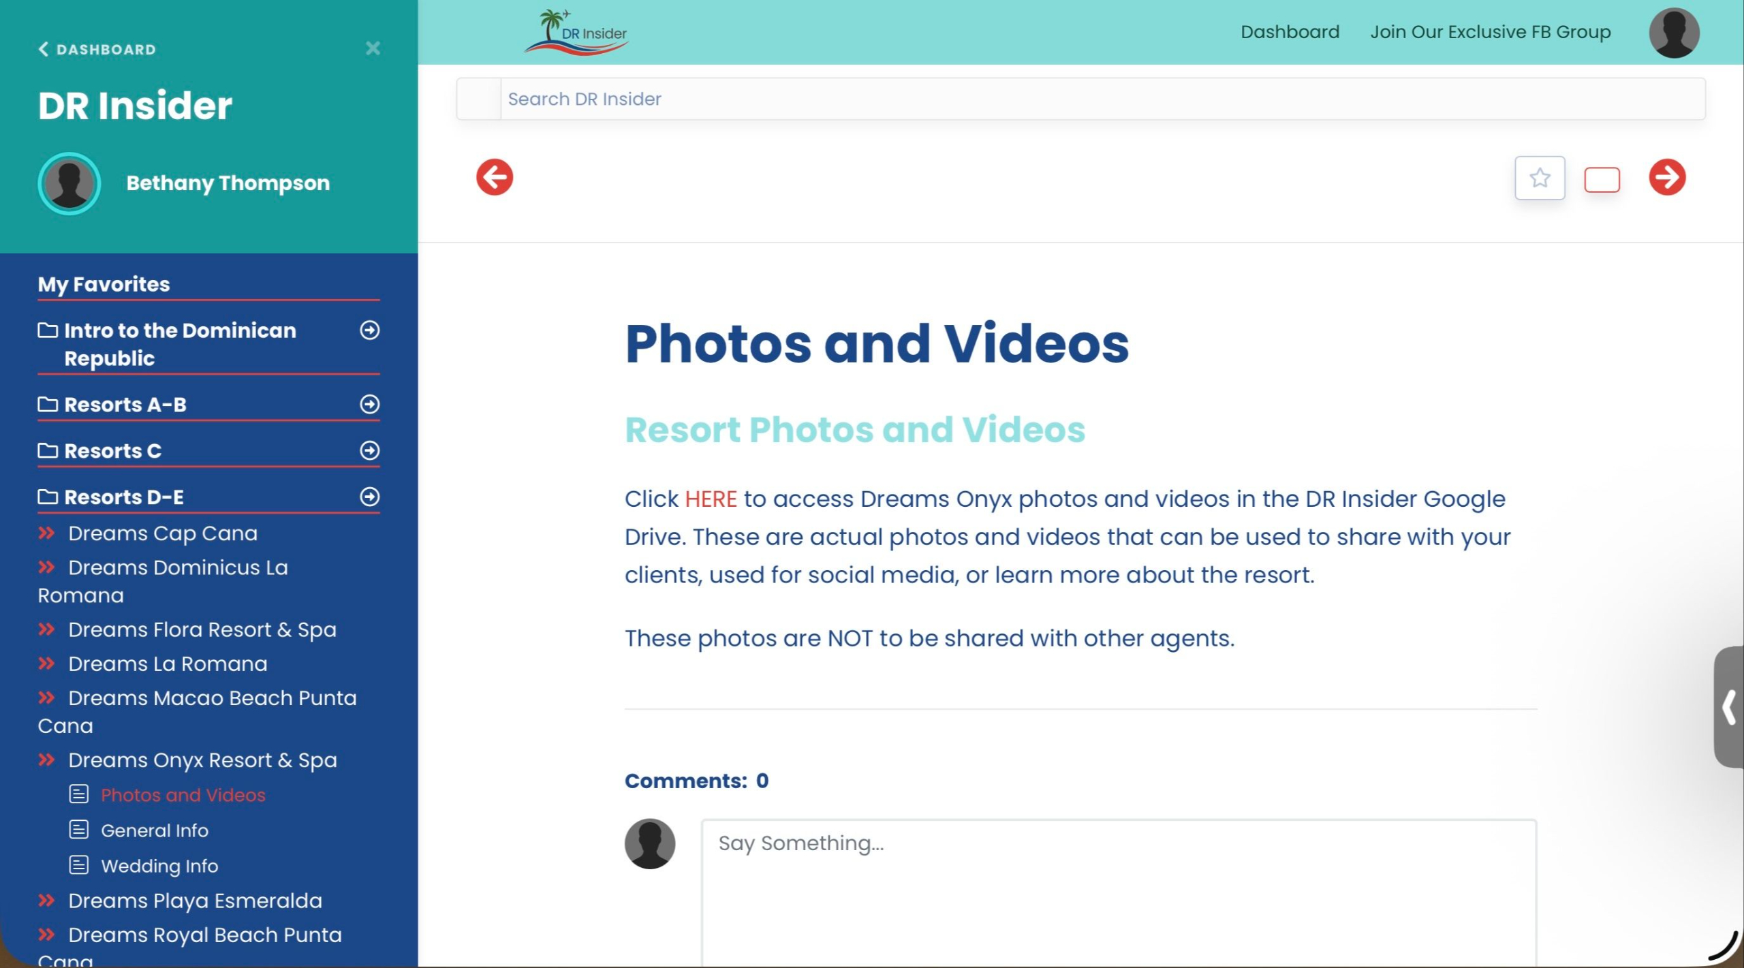
Task: Open General Info lesson in the sidebar
Action: [155, 831]
